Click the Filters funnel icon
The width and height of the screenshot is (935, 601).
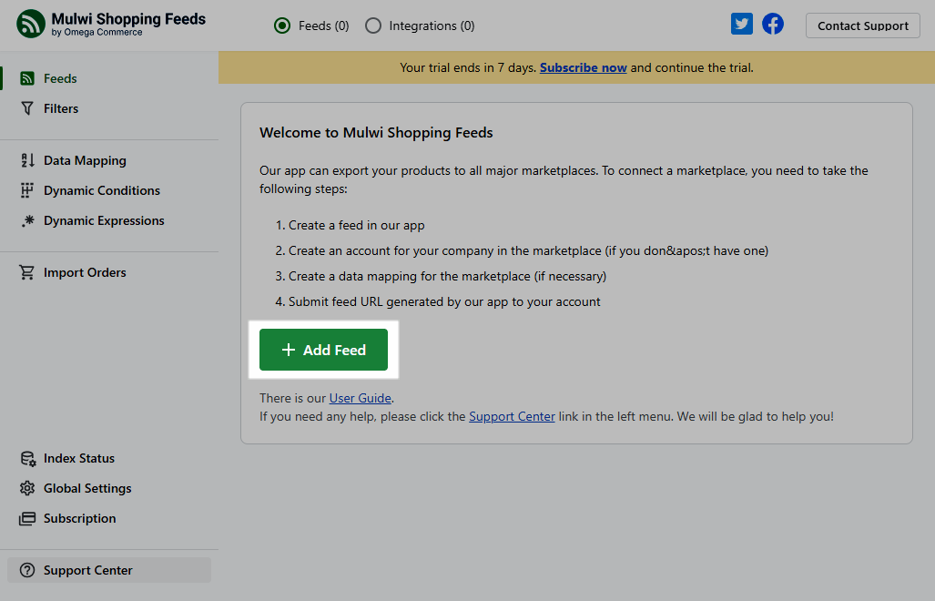click(27, 108)
